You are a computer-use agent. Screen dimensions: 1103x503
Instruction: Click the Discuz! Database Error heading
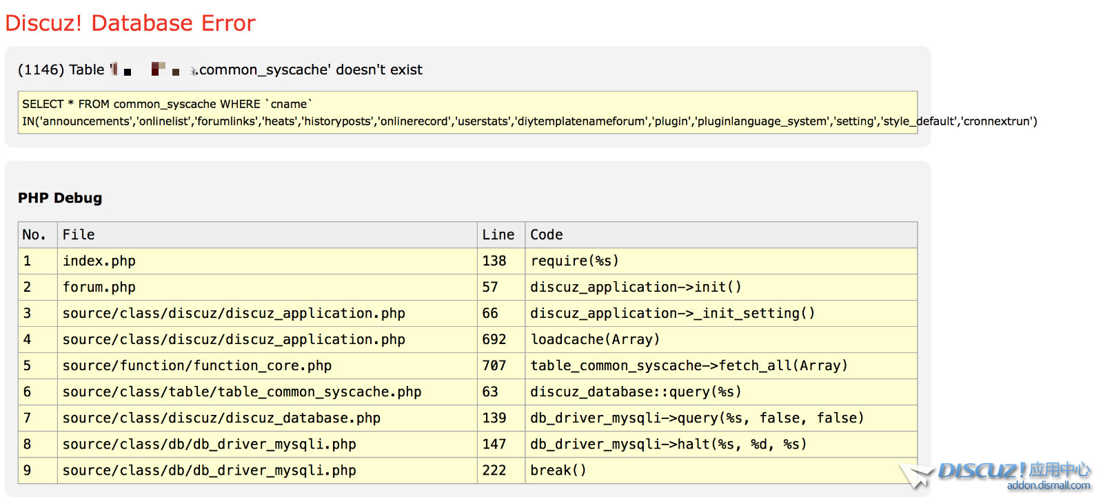click(x=130, y=23)
